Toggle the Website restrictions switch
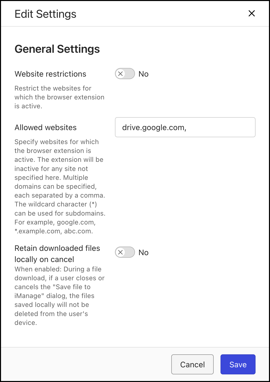Image resolution: width=270 pixels, height=382 pixels. pyautogui.click(x=125, y=74)
